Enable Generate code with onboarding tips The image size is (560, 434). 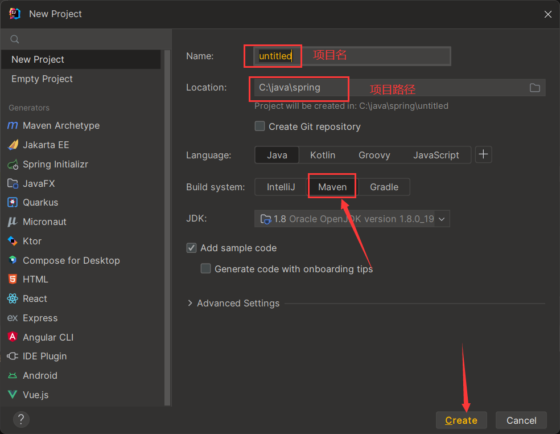click(205, 268)
